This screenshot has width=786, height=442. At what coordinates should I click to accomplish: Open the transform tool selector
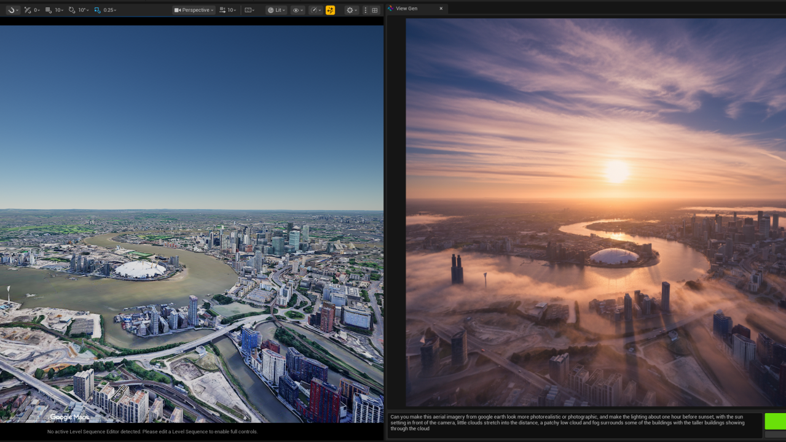click(13, 10)
